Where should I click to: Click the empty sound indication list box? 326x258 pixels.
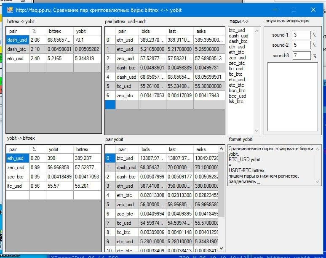tap(293, 97)
